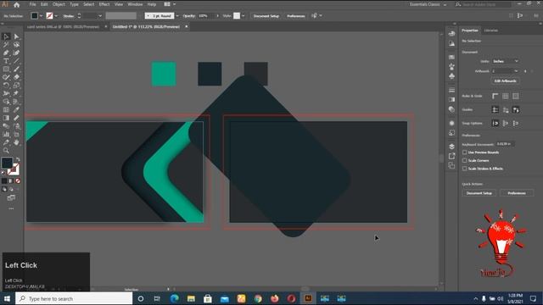Select the teal green square swatch on canvas
543x305 pixels.
point(164,74)
